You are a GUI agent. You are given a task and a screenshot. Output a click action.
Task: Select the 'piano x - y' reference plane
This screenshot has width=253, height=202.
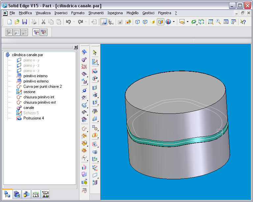[x=31, y=60]
